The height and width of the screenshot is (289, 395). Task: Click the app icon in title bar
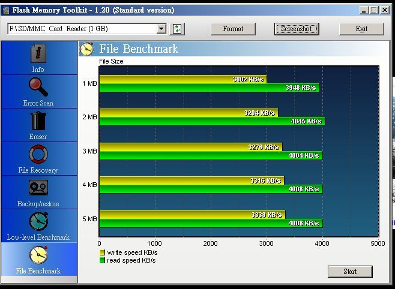coord(6,10)
